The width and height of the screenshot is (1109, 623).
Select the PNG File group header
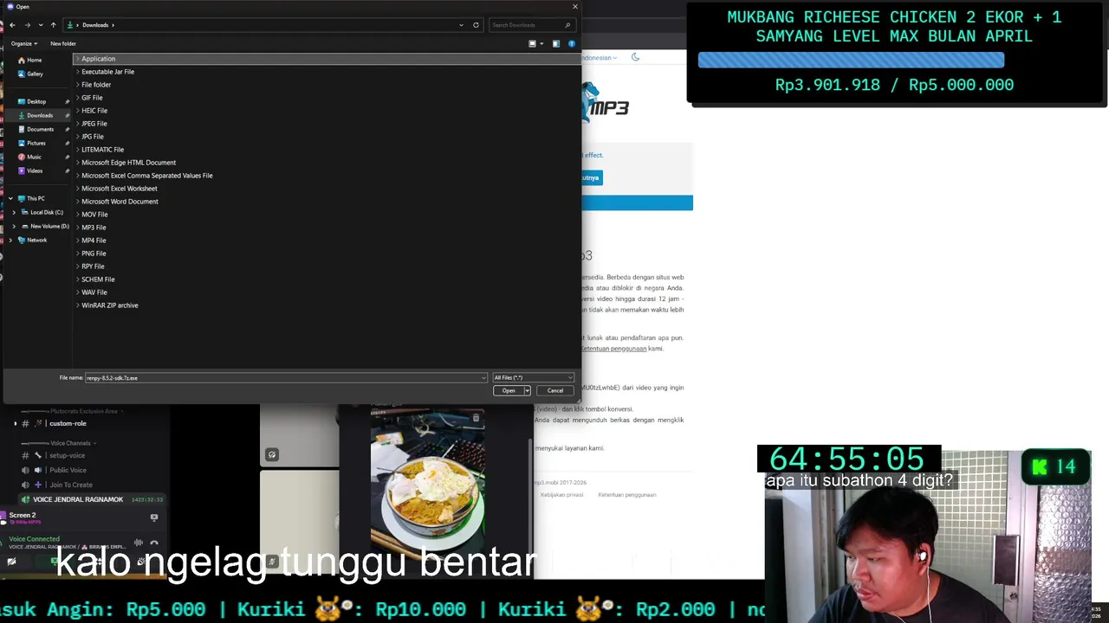pyautogui.click(x=94, y=254)
